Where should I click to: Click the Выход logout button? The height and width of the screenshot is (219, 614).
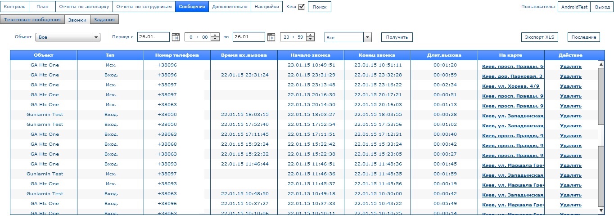[602, 7]
